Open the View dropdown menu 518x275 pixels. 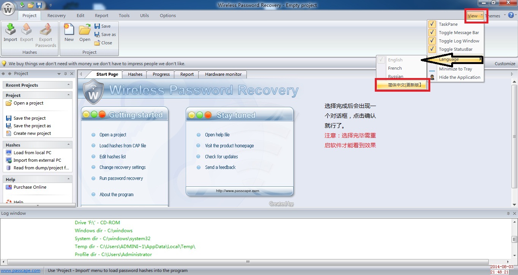[475, 16]
